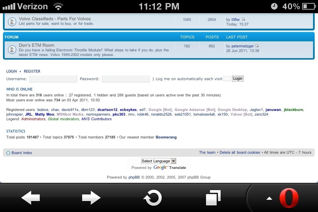Tap the browser back arrow
The width and height of the screenshot is (318, 212).
(x=30, y=198)
